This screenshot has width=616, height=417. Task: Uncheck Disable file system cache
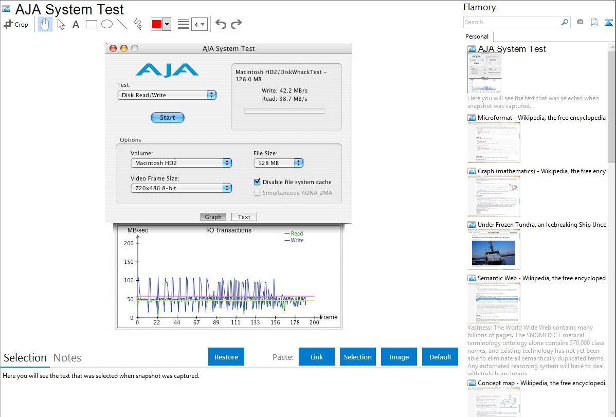coord(257,182)
